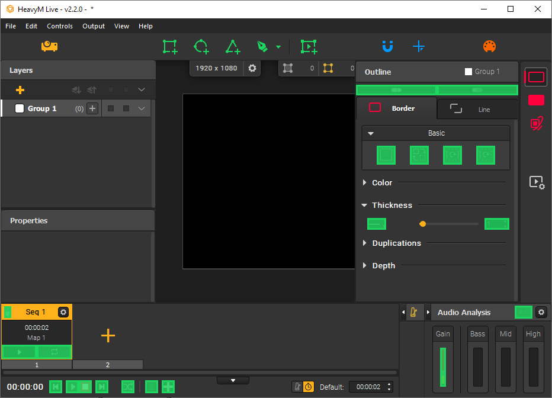Toggle the magnet snapping icon
Viewport: 552px width, 398px height.
[x=387, y=47]
